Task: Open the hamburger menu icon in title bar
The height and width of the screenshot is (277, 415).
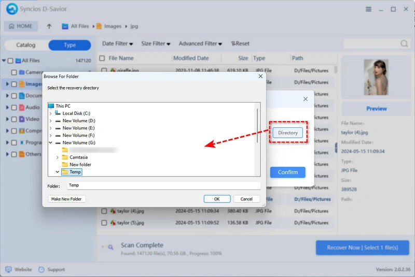Action: [368, 9]
